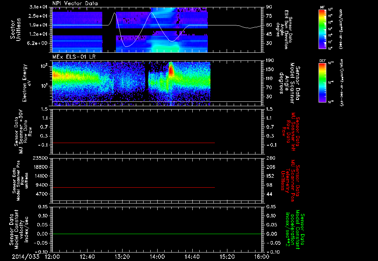This screenshot has width=378, height=261.
Task: Select the 'MU Scanner +30V Raw Data' label
Action: point(23,132)
